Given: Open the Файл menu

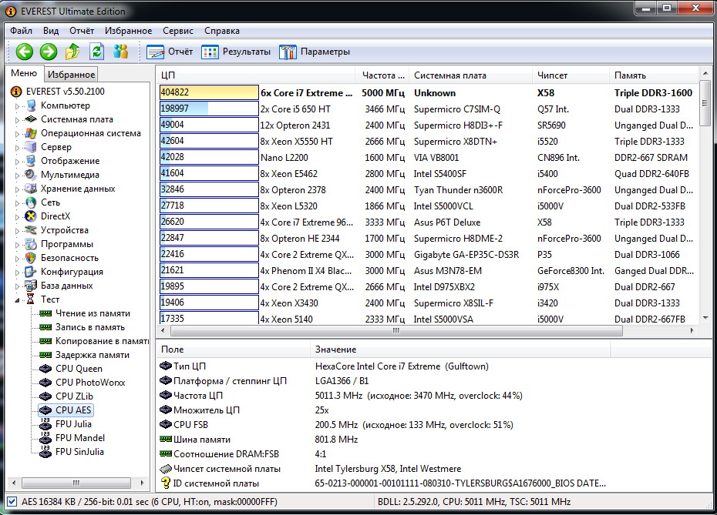Looking at the screenshot, I should click(21, 31).
